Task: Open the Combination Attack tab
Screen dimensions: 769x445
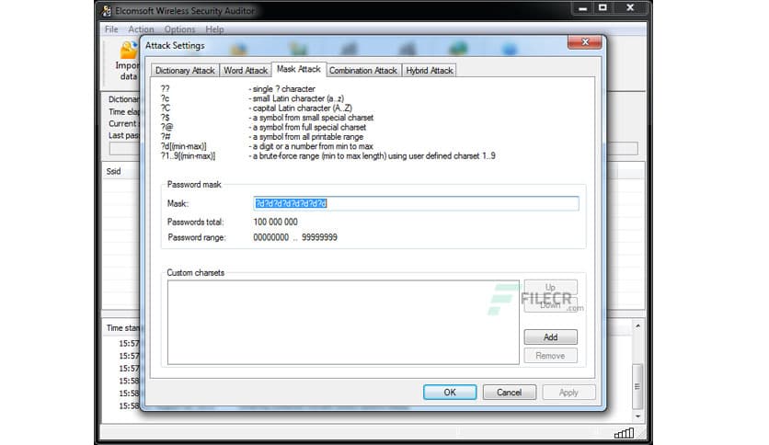Action: point(363,71)
